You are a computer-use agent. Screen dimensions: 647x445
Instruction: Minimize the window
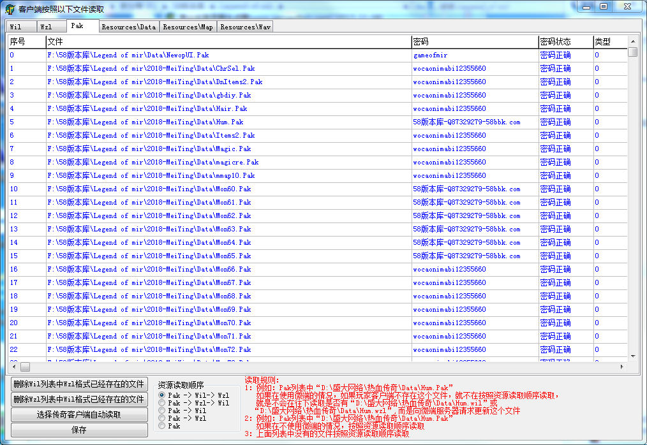[x=586, y=6]
